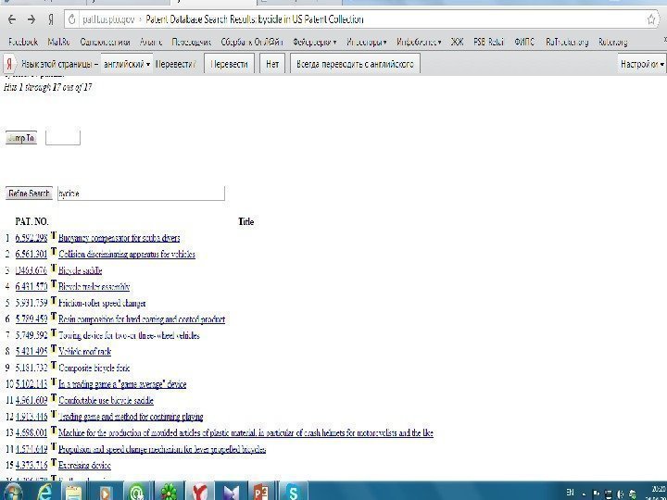Click the EN language indicator in the tray
This screenshot has height=500, width=667.
click(x=570, y=493)
